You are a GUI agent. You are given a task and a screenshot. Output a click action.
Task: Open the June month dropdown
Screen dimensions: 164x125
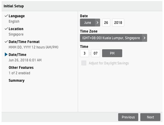pos(87,23)
